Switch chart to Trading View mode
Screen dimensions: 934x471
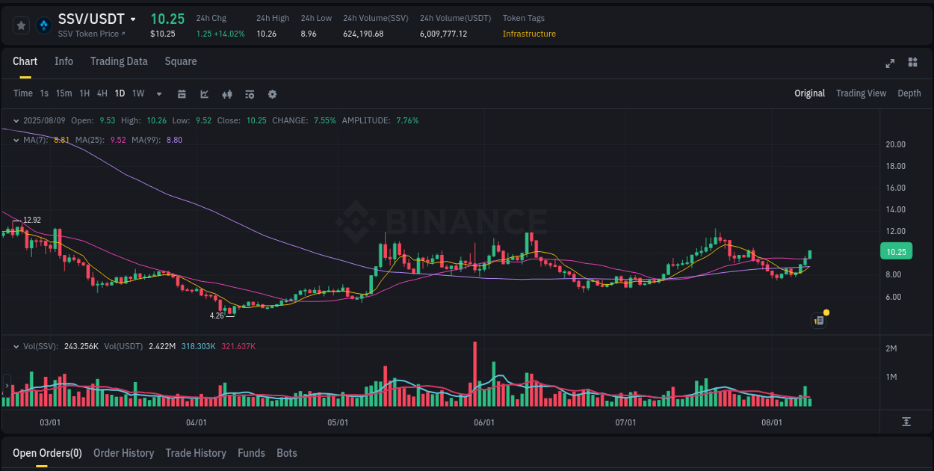click(861, 93)
